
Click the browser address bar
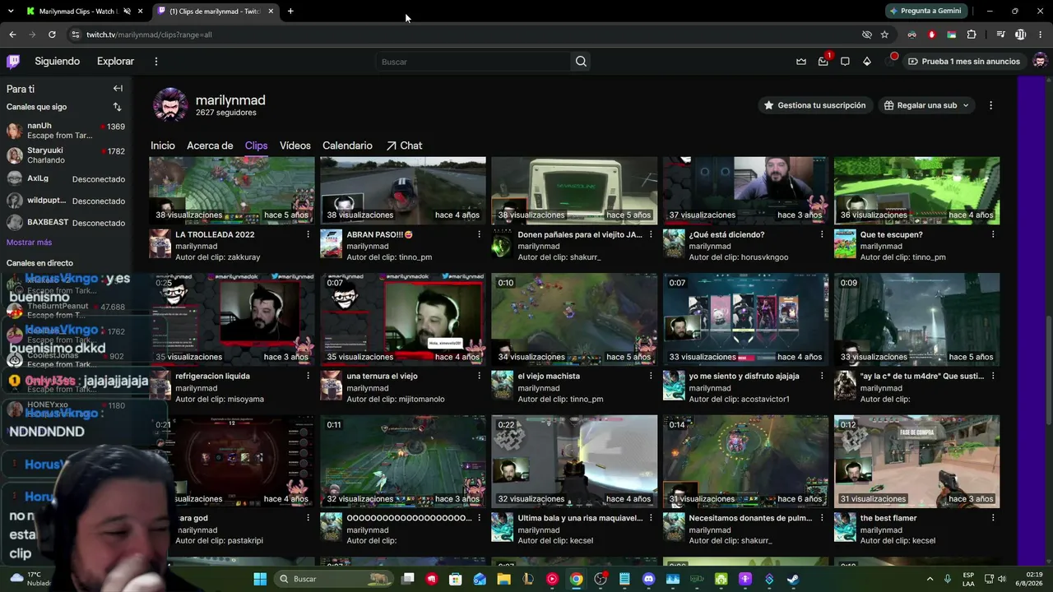(x=461, y=35)
